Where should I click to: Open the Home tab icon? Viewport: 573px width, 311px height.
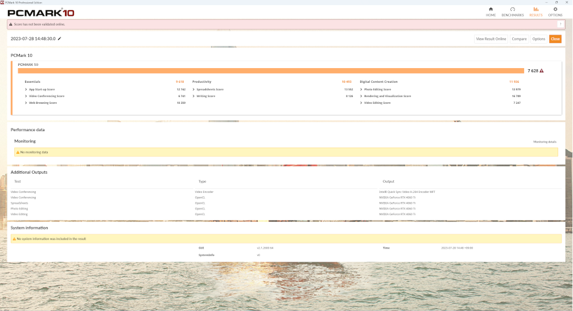pos(490,10)
